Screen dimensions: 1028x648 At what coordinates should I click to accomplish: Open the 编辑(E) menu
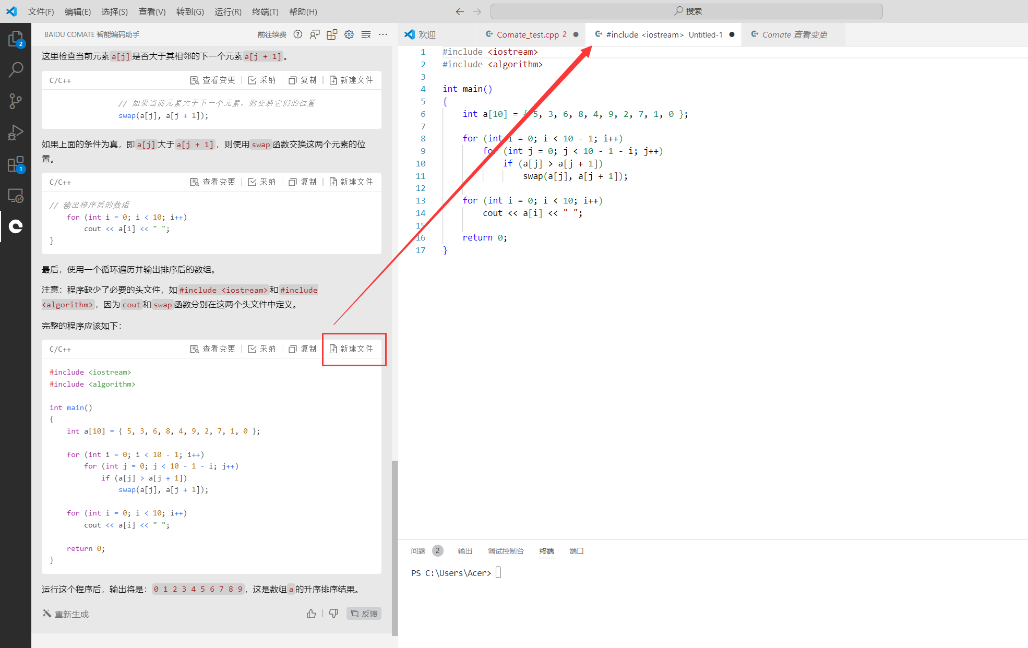(78, 11)
